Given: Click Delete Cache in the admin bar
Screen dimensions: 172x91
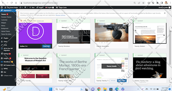Looking at the screenshot, I should (61, 7).
